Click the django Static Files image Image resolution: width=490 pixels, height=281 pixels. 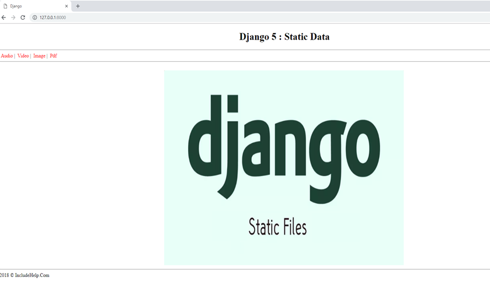pyautogui.click(x=284, y=167)
